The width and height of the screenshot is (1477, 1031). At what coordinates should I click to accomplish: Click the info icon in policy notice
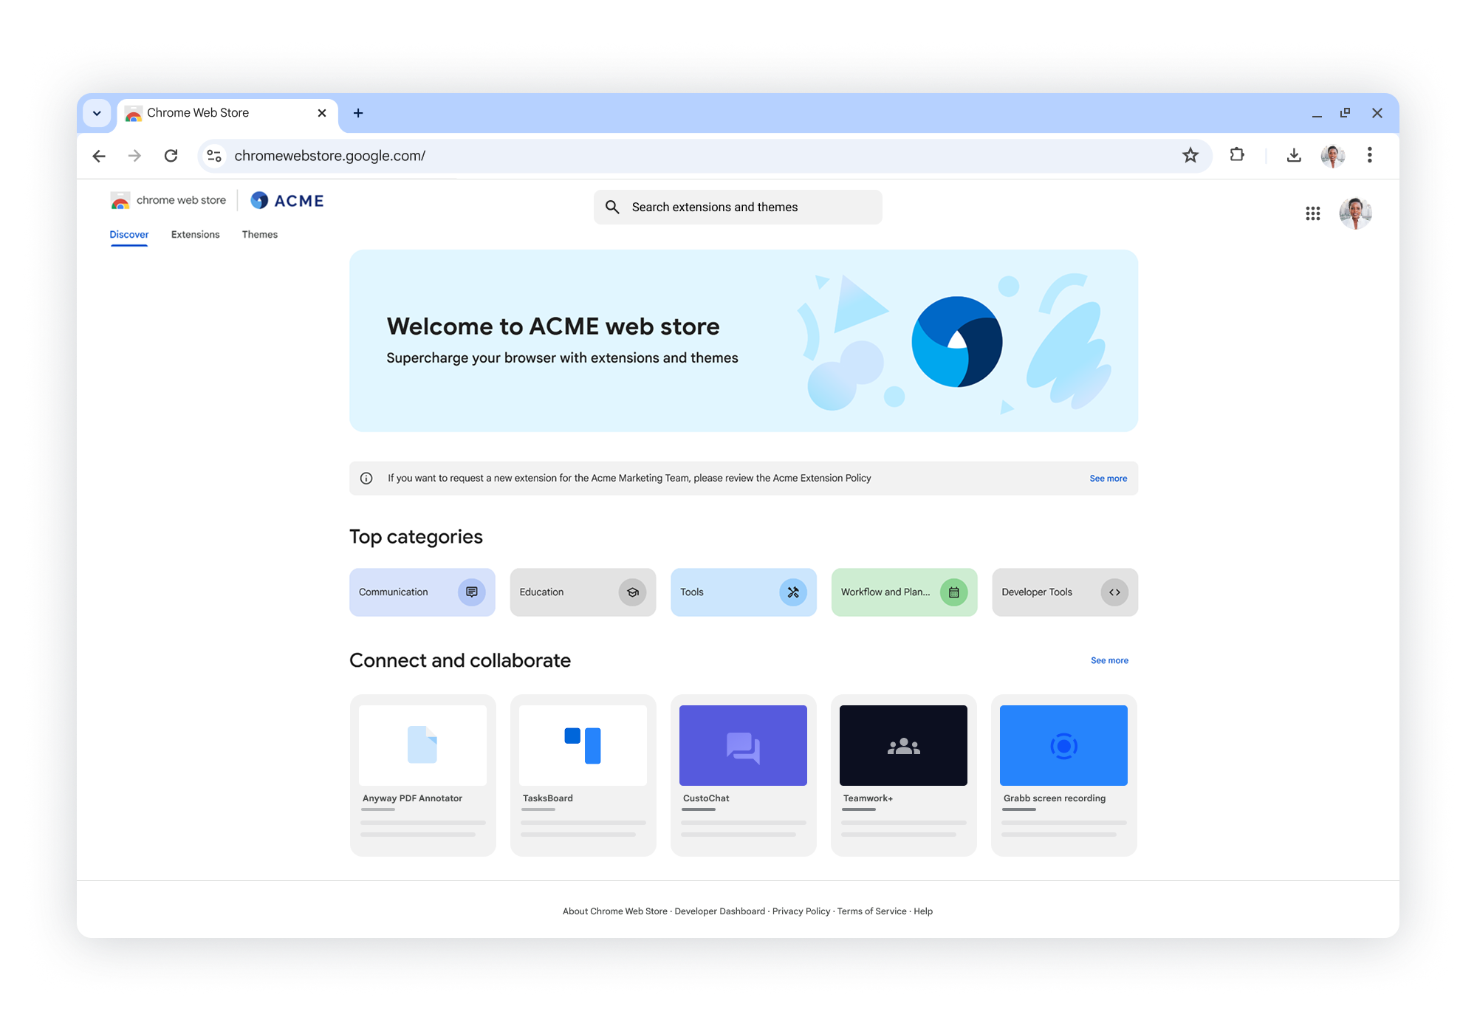pyautogui.click(x=366, y=479)
